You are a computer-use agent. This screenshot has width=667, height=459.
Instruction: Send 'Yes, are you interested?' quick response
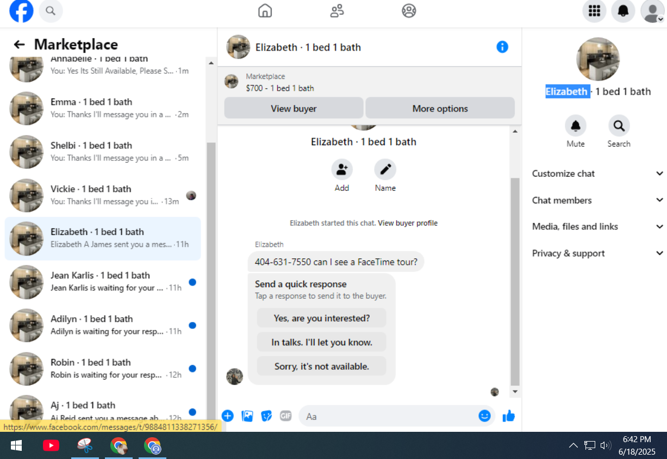point(322,318)
